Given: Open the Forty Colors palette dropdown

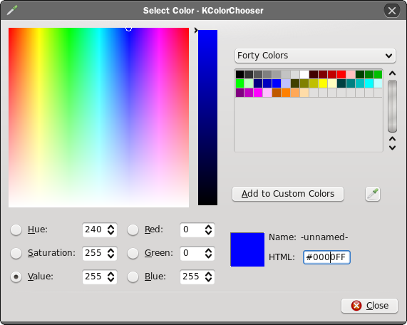Looking at the screenshot, I should (315, 56).
